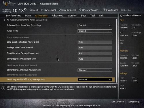Click the Ratio 12x value

click(121, 43)
